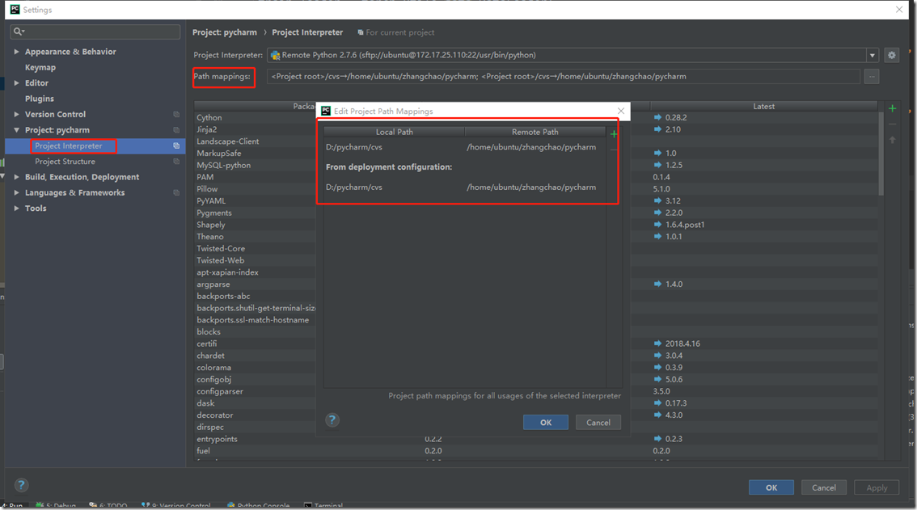Click upgrade arrow next to 2018.4.16
Image resolution: width=917 pixels, height=510 pixels.
click(x=657, y=344)
